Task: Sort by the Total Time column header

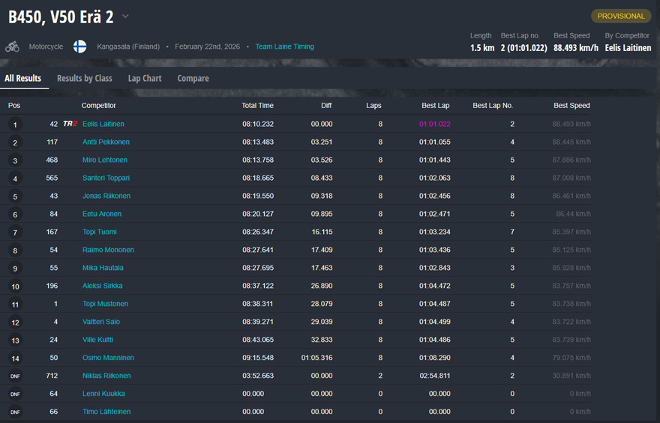Action: (257, 106)
